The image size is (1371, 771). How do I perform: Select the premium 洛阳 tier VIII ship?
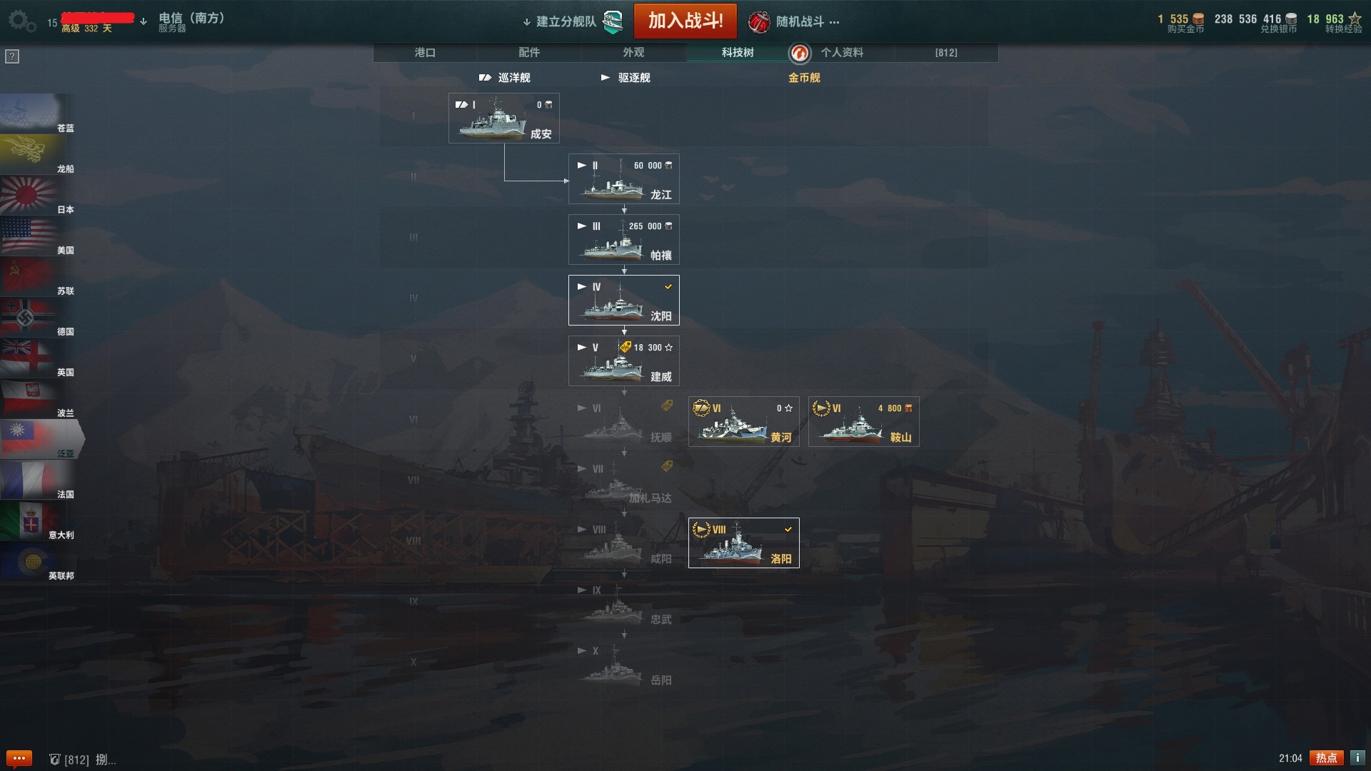point(744,543)
